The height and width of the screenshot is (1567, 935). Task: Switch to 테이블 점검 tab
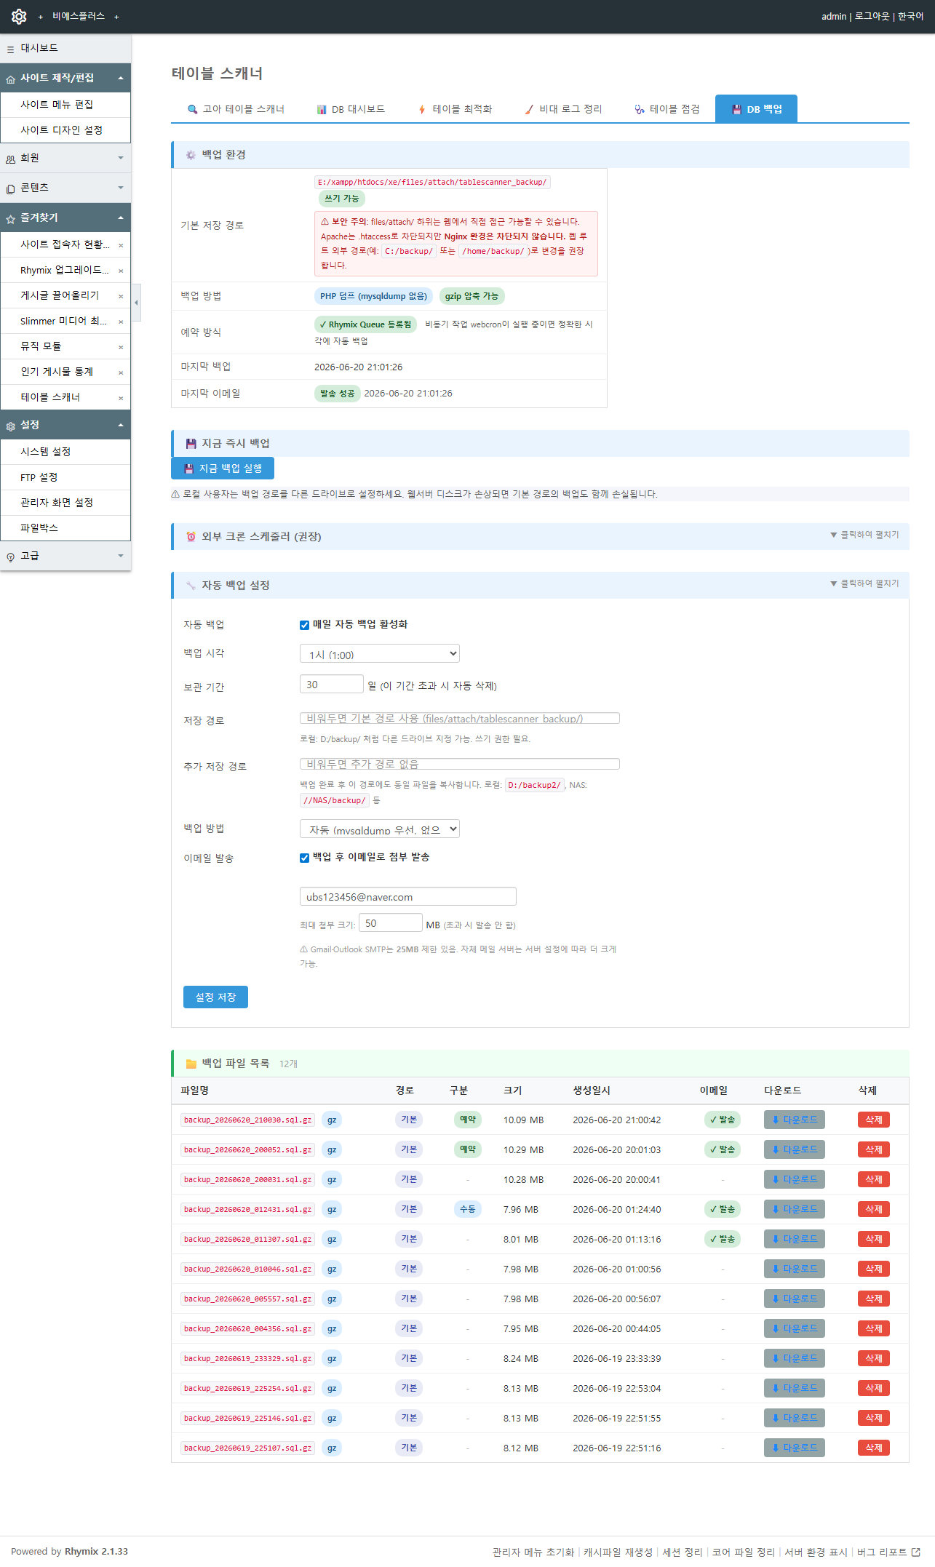pos(667,109)
